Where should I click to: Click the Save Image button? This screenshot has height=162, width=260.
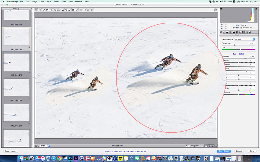[x=11, y=151]
